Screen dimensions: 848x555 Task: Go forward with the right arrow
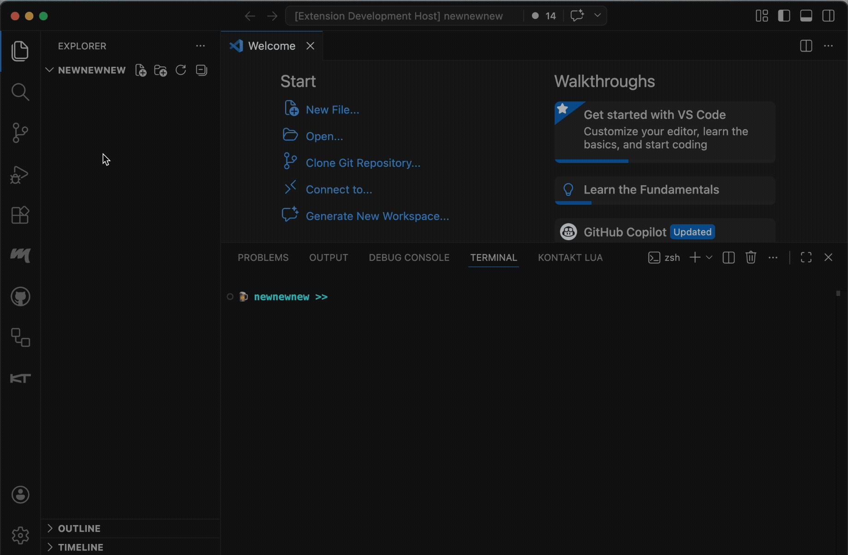273,16
